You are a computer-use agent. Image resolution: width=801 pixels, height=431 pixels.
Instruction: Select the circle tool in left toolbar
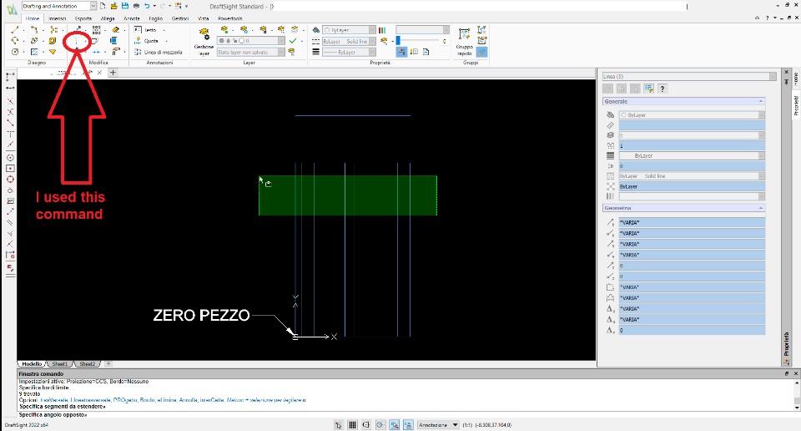pos(10,158)
